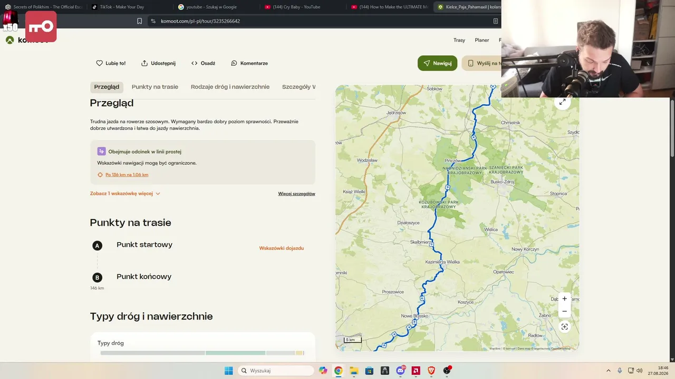The height and width of the screenshot is (379, 675).
Task: Open Copilot from the taskbar
Action: [x=323, y=371]
